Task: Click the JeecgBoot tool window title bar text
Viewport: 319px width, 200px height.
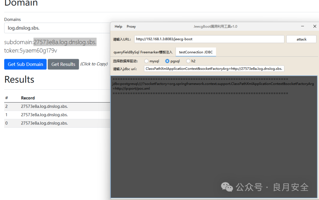Action: coord(215,27)
